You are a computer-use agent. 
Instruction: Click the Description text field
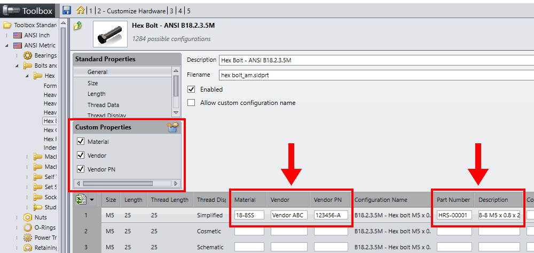tap(376, 60)
